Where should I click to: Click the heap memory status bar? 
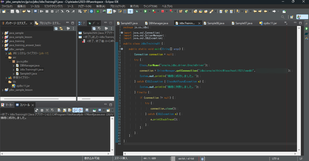[x=186, y=159]
